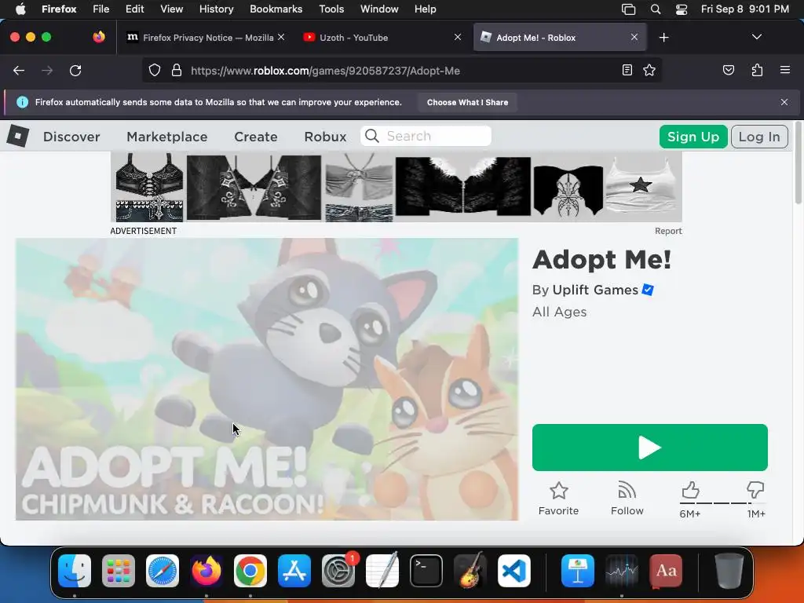Open Dictionary from the dock
804x603 pixels.
click(x=666, y=570)
